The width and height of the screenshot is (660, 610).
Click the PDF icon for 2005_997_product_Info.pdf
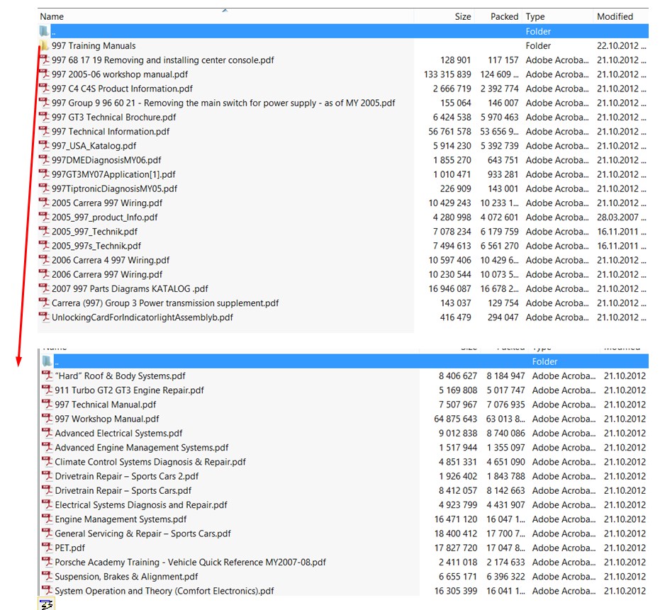44,217
